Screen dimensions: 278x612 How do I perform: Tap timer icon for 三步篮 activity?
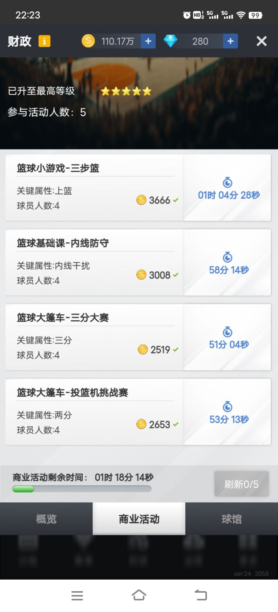(x=228, y=182)
